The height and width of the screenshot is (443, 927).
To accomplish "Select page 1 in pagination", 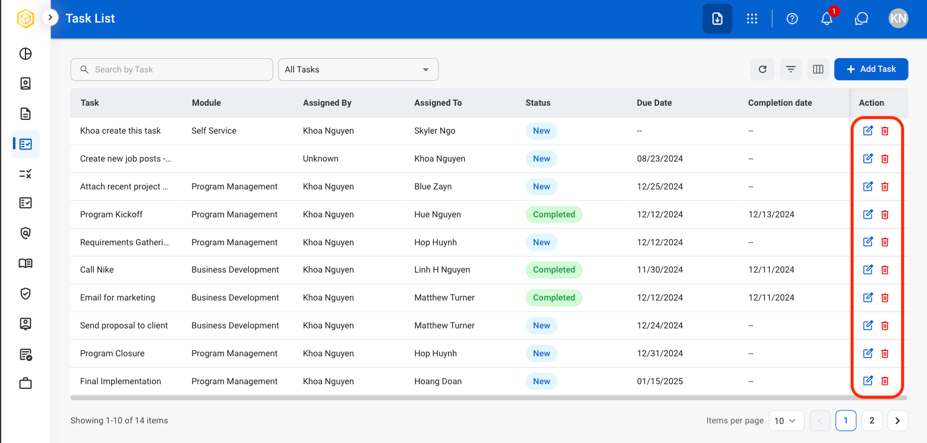I will [x=846, y=420].
